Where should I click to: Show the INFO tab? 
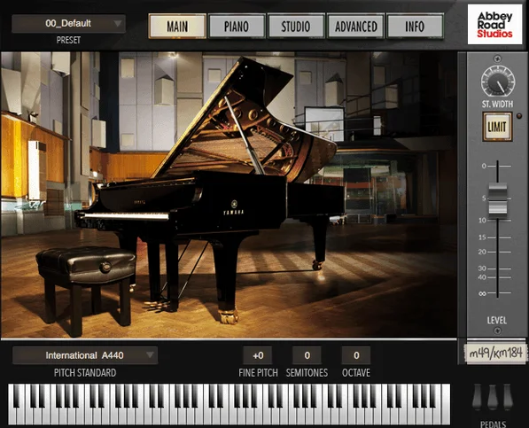tap(415, 27)
